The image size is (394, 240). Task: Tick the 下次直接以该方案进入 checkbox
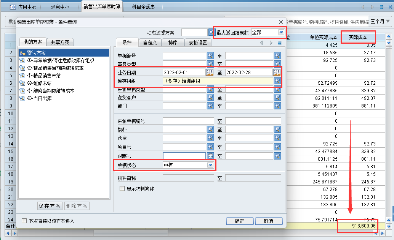[x=24, y=221]
